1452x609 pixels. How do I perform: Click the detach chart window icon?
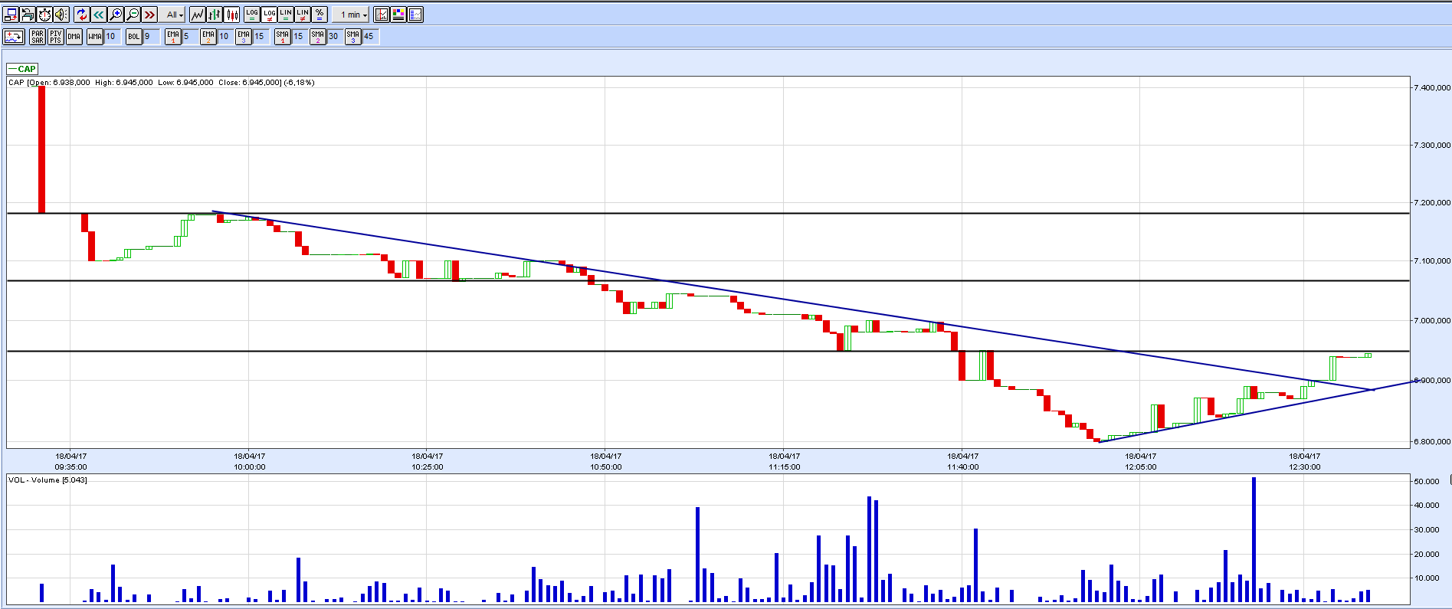click(x=11, y=15)
